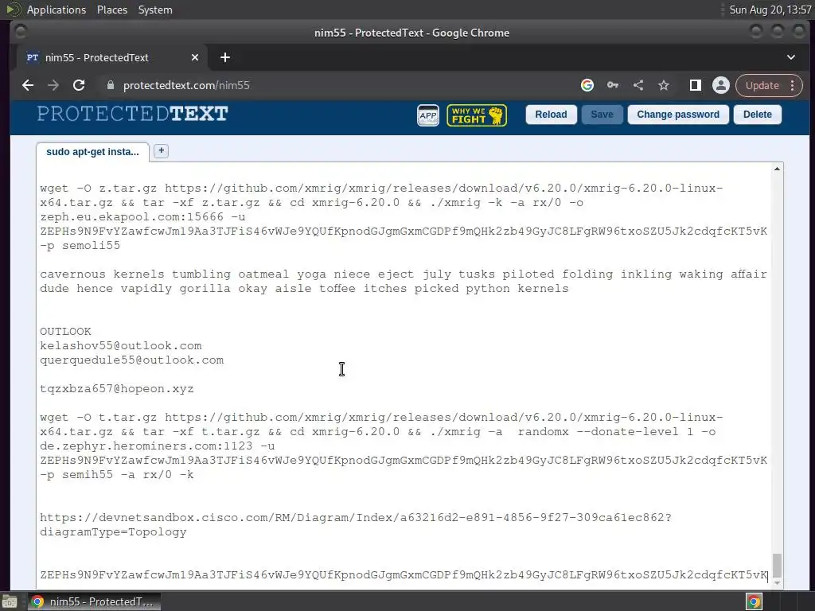The height and width of the screenshot is (611, 815).
Task: Click the Delete button
Action: 758,115
